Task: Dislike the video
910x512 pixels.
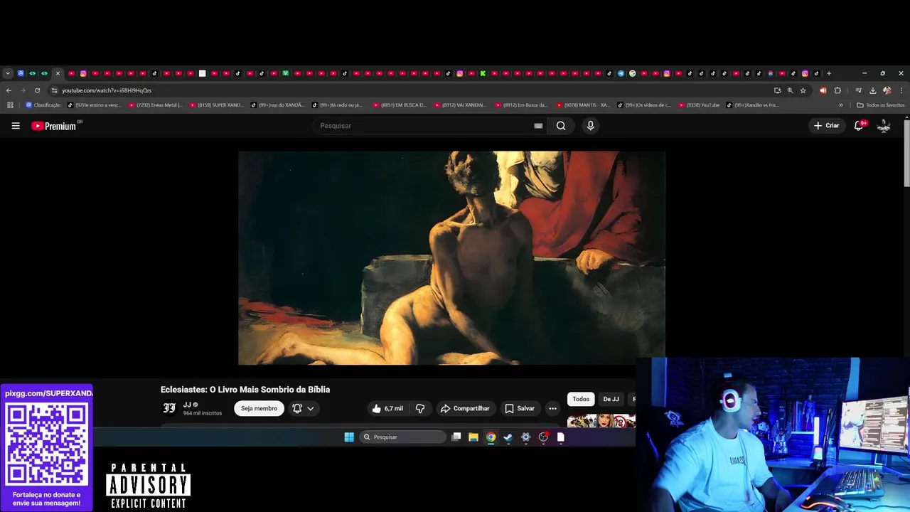Action: 420,408
